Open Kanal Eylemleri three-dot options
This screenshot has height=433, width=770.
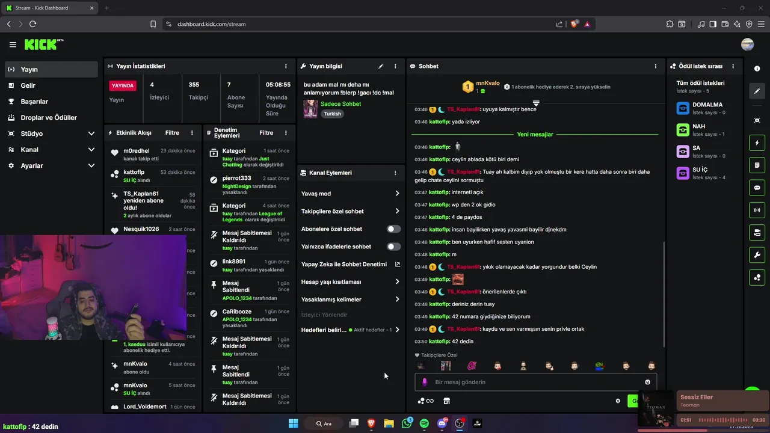pyautogui.click(x=395, y=173)
